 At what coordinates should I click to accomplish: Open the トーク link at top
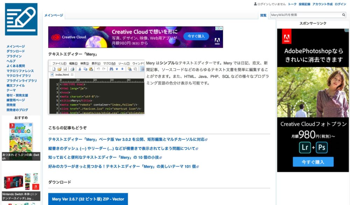(292, 4)
